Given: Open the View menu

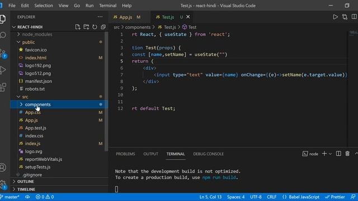Looking at the screenshot, I should click(63, 6).
